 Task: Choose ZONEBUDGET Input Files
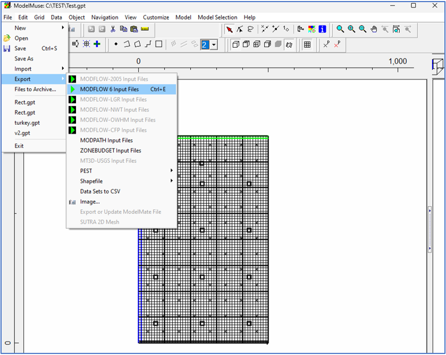(x=121, y=151)
